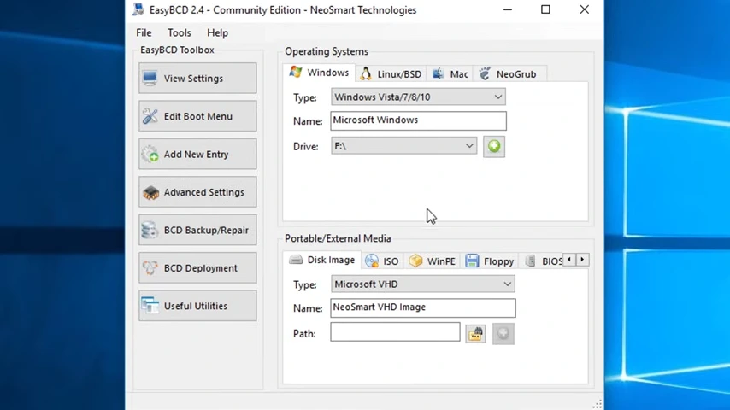The height and width of the screenshot is (410, 730).
Task: Select the WinPE media tab
Action: [x=432, y=261]
